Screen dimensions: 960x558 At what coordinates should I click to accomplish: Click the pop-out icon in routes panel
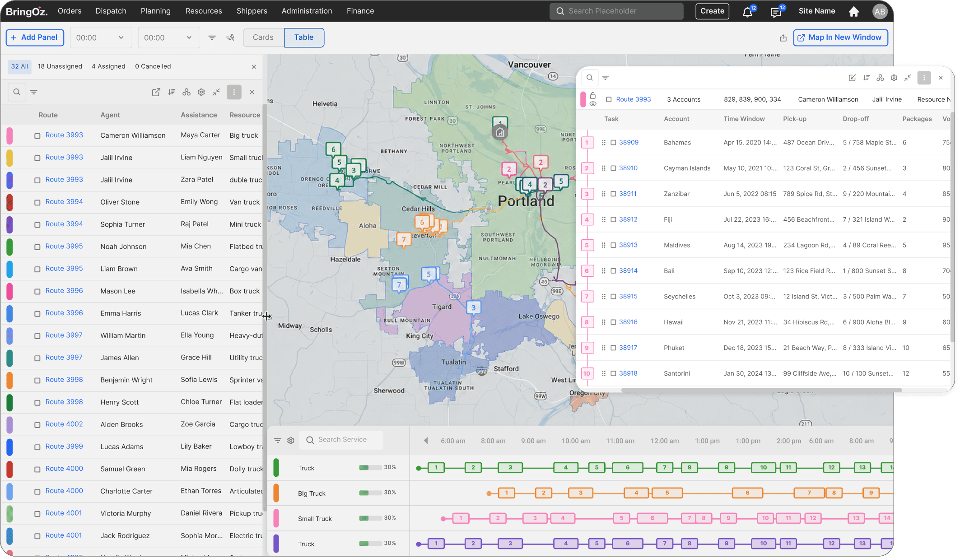pos(156,92)
